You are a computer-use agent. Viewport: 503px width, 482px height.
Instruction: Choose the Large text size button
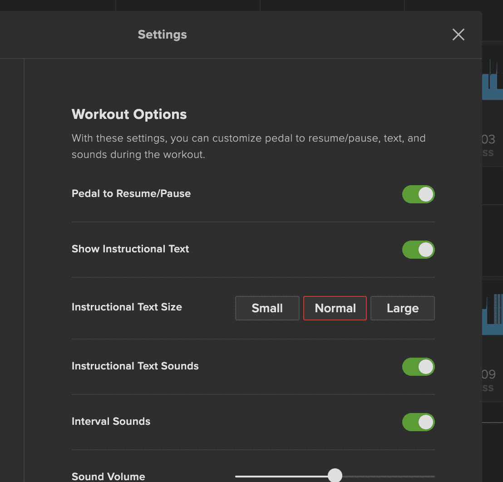coord(402,308)
